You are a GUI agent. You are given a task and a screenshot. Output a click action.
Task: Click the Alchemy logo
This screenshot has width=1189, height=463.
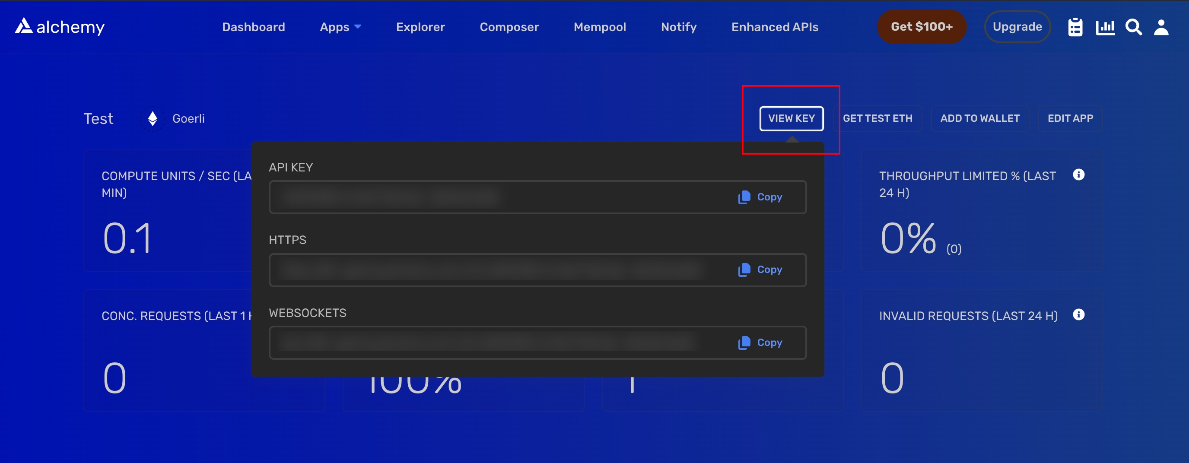pos(60,27)
